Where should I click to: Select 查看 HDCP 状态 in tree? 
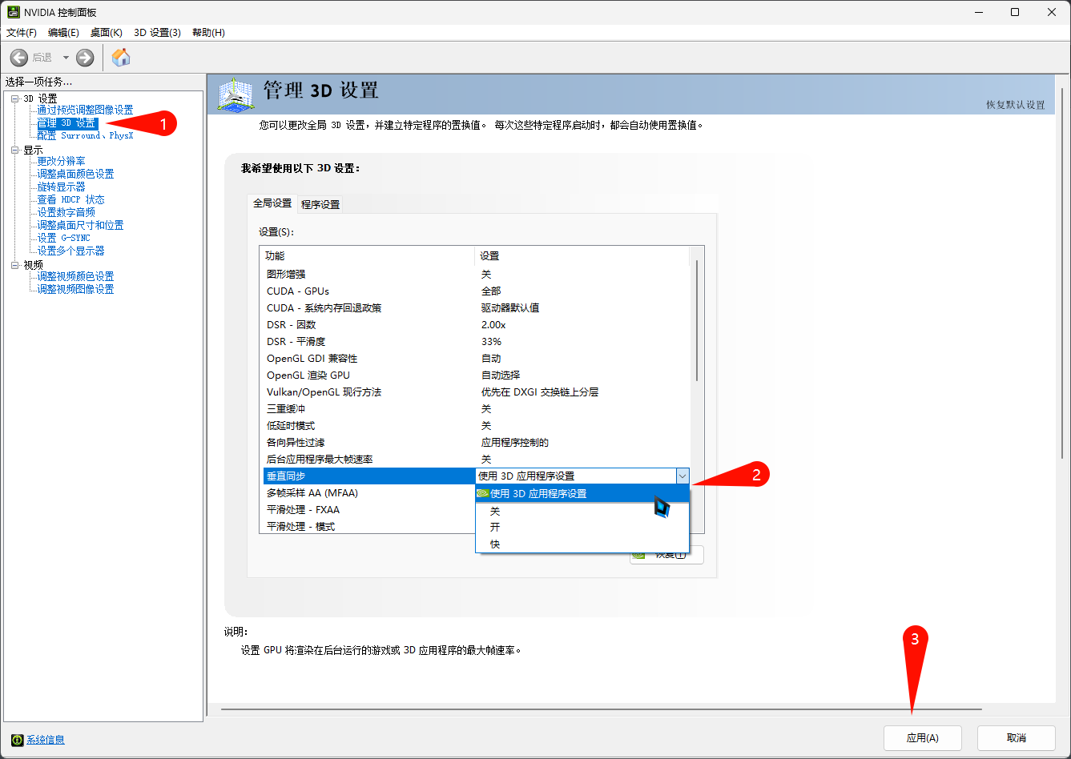point(70,199)
